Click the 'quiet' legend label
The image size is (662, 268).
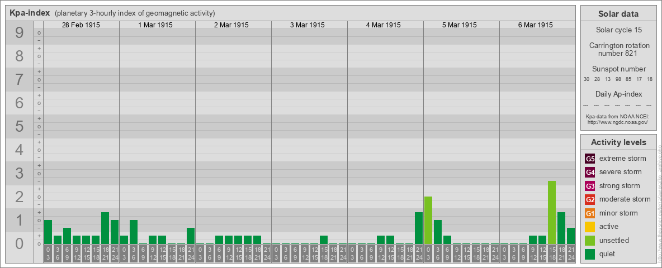tap(607, 253)
